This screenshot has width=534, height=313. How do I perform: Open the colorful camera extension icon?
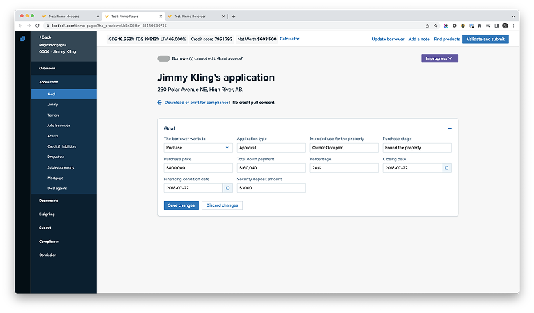446,26
